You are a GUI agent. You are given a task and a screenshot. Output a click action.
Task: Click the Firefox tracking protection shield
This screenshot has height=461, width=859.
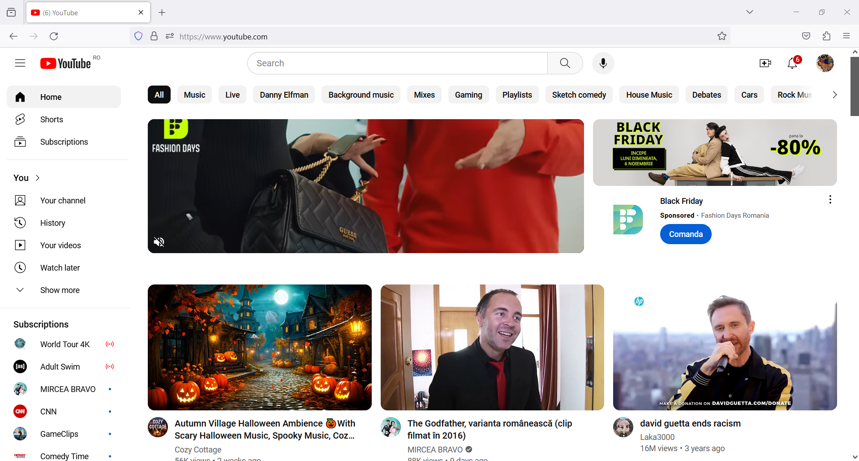click(x=138, y=36)
